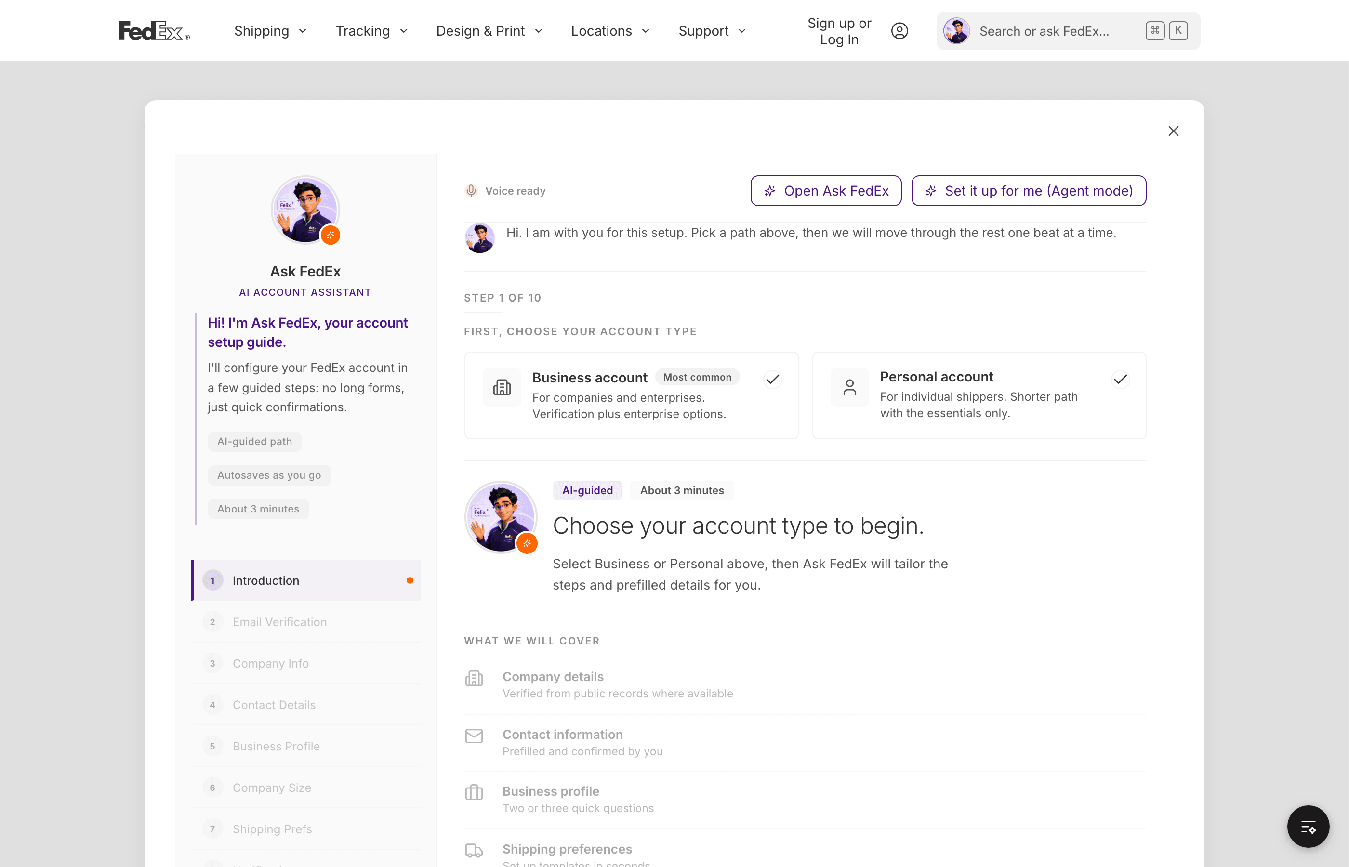
Task: Click the FedEx logo
Action: pos(154,31)
